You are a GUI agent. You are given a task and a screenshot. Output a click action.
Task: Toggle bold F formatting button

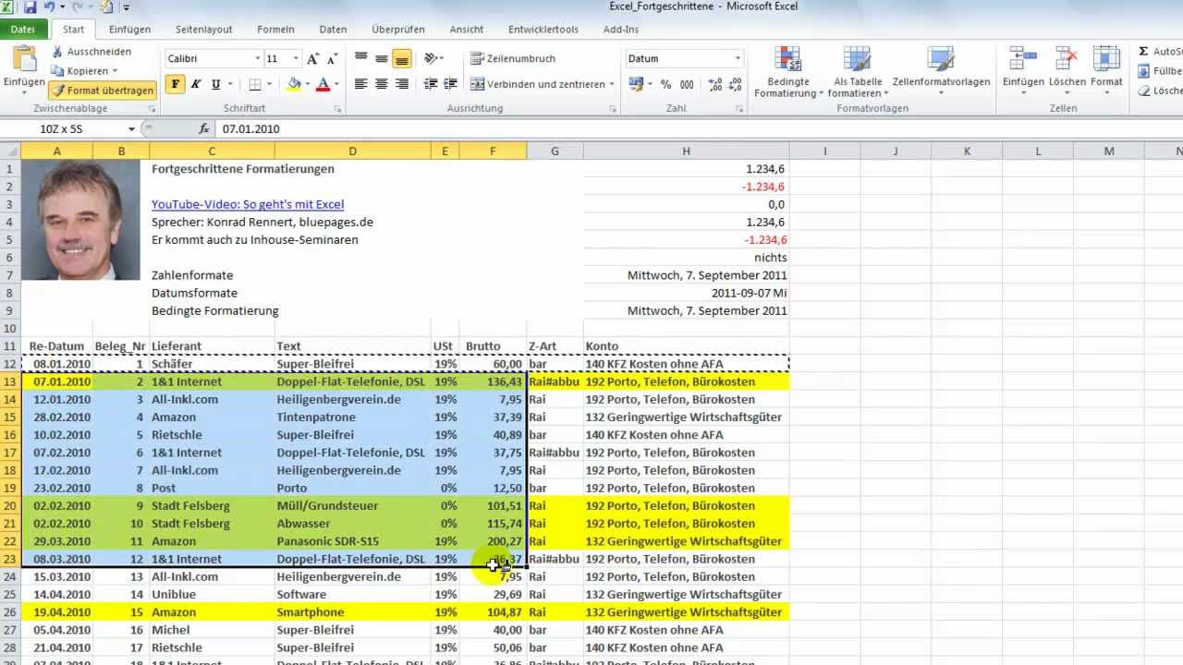click(176, 84)
